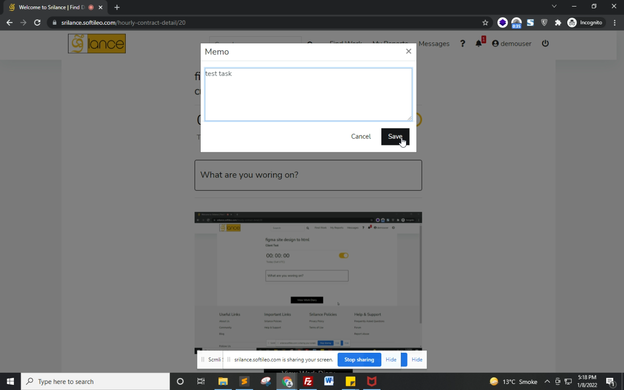624x390 pixels.
Task: Open FileZilla from the taskbar
Action: pyautogui.click(x=308, y=382)
